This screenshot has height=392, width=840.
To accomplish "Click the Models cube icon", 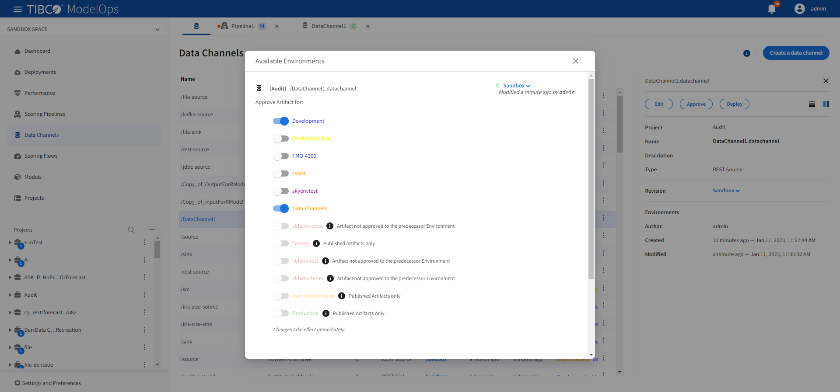I will [x=17, y=177].
